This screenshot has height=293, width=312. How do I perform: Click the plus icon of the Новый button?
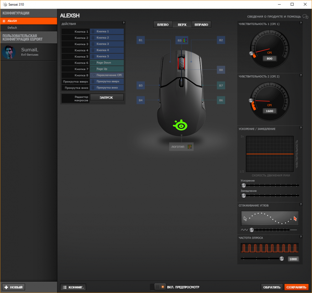pyautogui.click(x=6, y=287)
